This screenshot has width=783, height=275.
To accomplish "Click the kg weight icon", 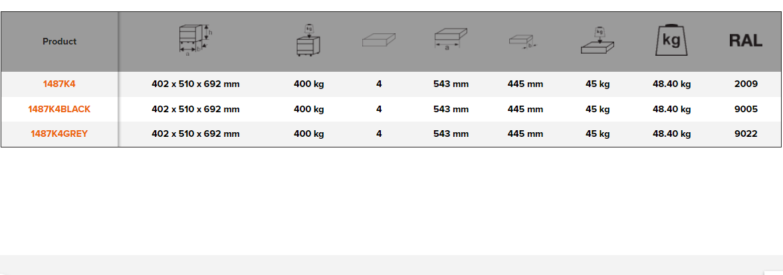I will point(671,41).
